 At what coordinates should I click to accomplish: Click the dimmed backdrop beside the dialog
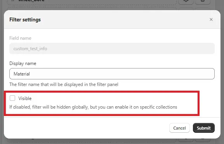(x=222, y=72)
